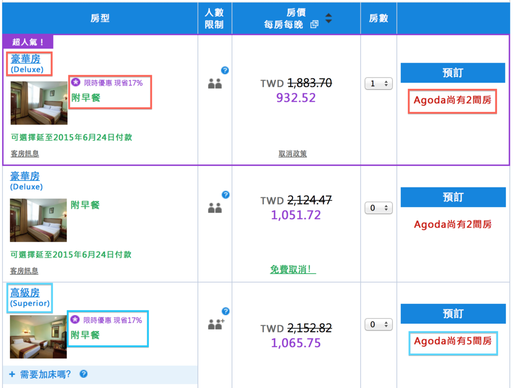Open the 免費取消! free cancellation link
This screenshot has width=513, height=388.
point(293,270)
